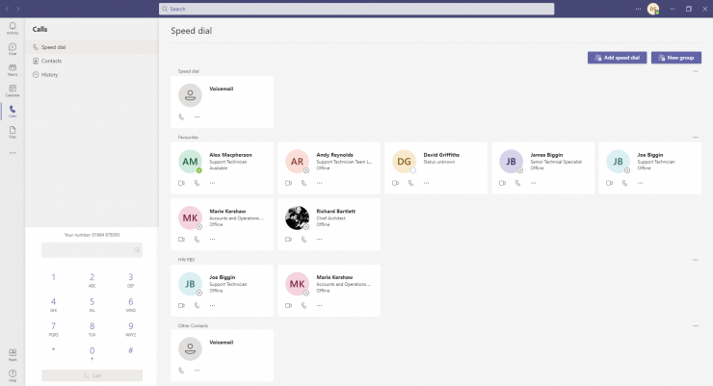This screenshot has height=386, width=713.
Task: Open Speed dial group options ellipsis
Action: point(696,71)
